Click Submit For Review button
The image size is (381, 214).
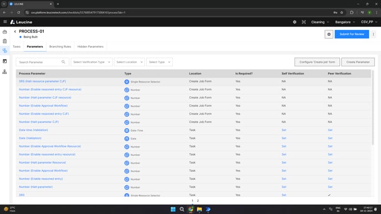pos(352,34)
